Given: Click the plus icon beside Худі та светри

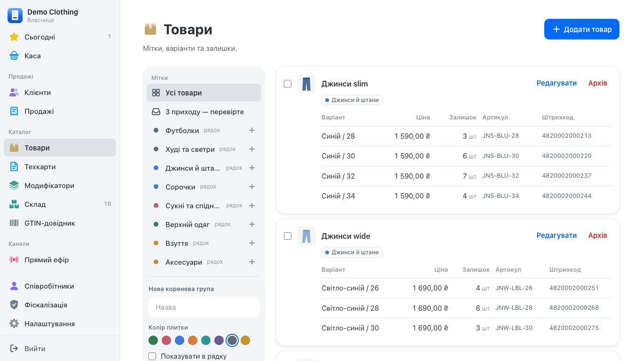Looking at the screenshot, I should pyautogui.click(x=252, y=149).
